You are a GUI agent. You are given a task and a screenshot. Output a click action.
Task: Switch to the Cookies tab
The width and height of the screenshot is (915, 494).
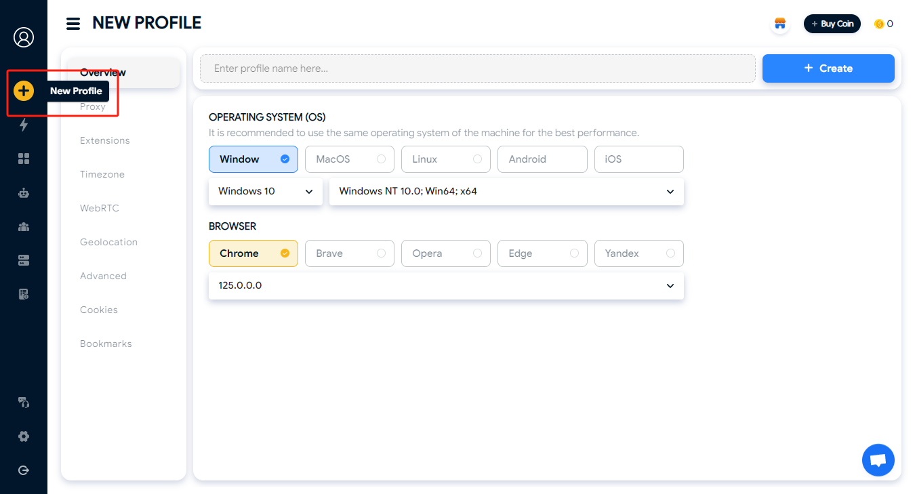99,310
